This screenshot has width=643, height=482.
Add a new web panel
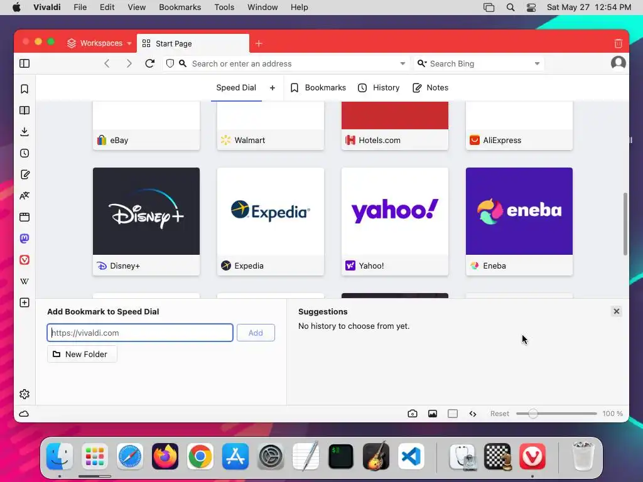click(24, 303)
